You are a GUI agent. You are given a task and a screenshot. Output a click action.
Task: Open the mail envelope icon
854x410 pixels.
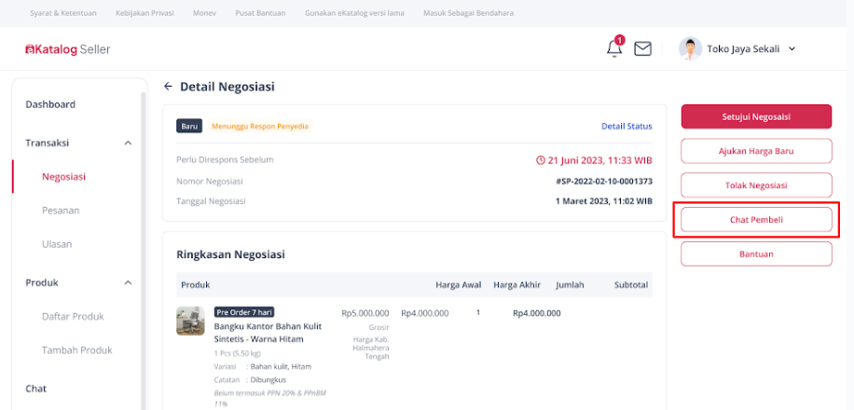pyautogui.click(x=642, y=49)
